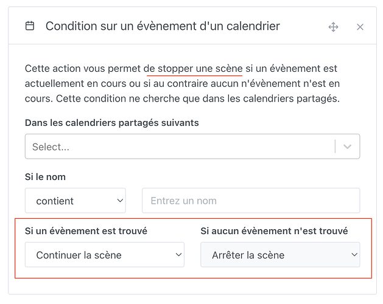Image resolution: width=383 pixels, height=304 pixels.
Task: Click the 'Select...' placeholder text
Action: 51,147
